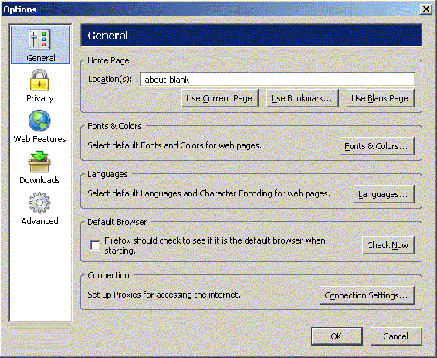Switch to the Advanced label in sidebar

tap(39, 221)
